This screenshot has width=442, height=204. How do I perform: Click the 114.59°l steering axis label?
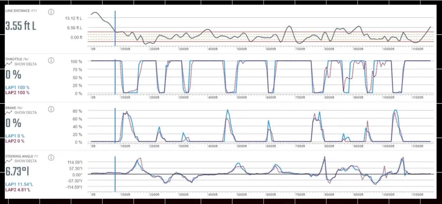coord(75,162)
